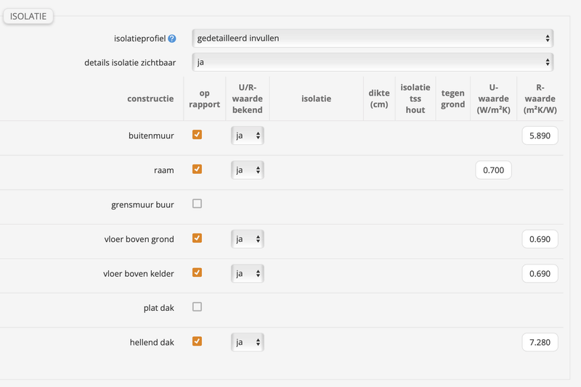Open buitenmuur U/R-waarde bekend dropdown
The image size is (581, 387).
pos(248,136)
